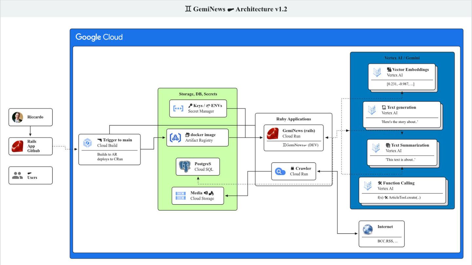Click the GemiNews (DEV) caption
Screen dimensions: 472x265
pos(300,145)
